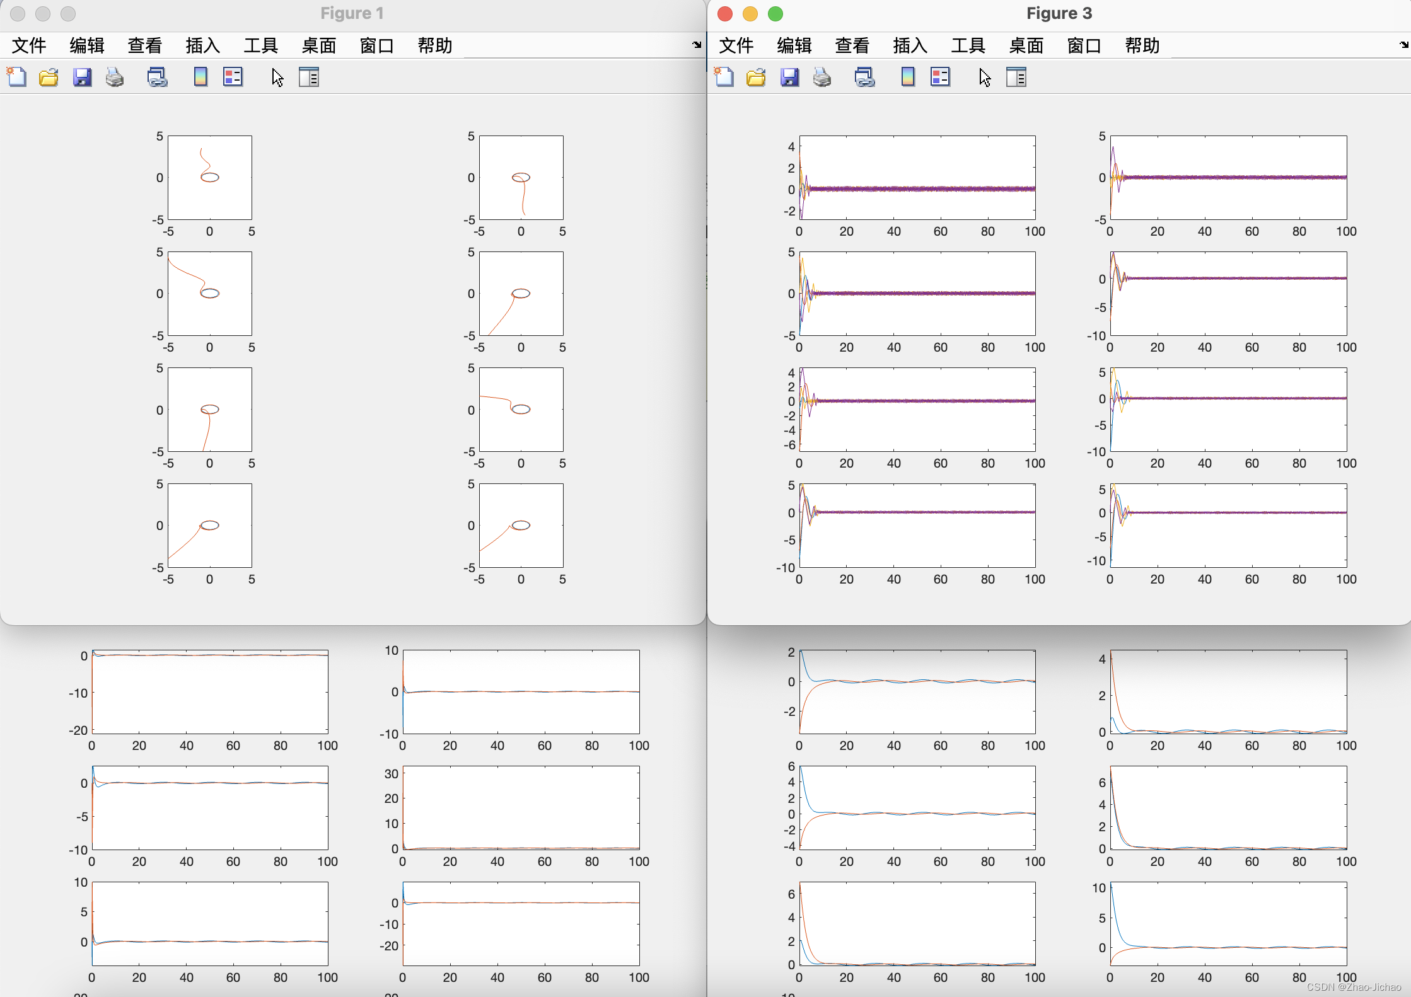
Task: Click New Figure icon in Figure 1 toolbar
Action: tap(17, 77)
